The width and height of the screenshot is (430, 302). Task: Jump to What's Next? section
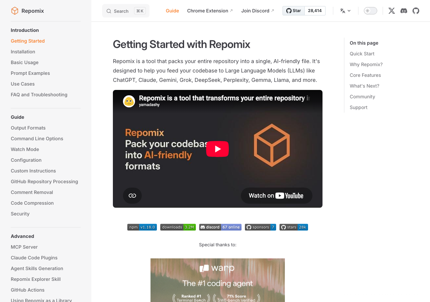(x=364, y=86)
